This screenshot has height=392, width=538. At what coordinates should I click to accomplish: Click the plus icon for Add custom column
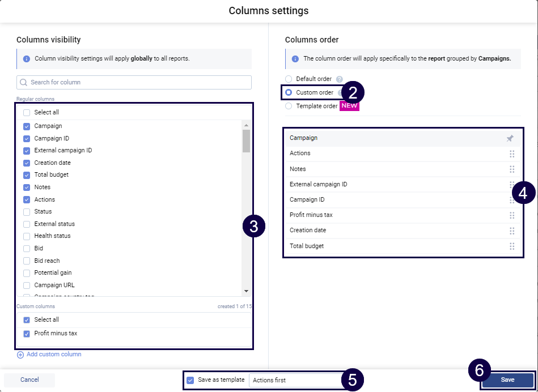tap(20, 355)
